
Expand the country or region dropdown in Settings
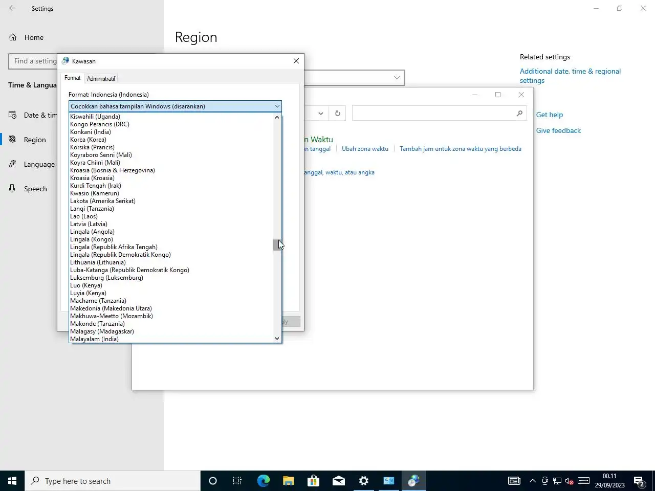(x=397, y=78)
